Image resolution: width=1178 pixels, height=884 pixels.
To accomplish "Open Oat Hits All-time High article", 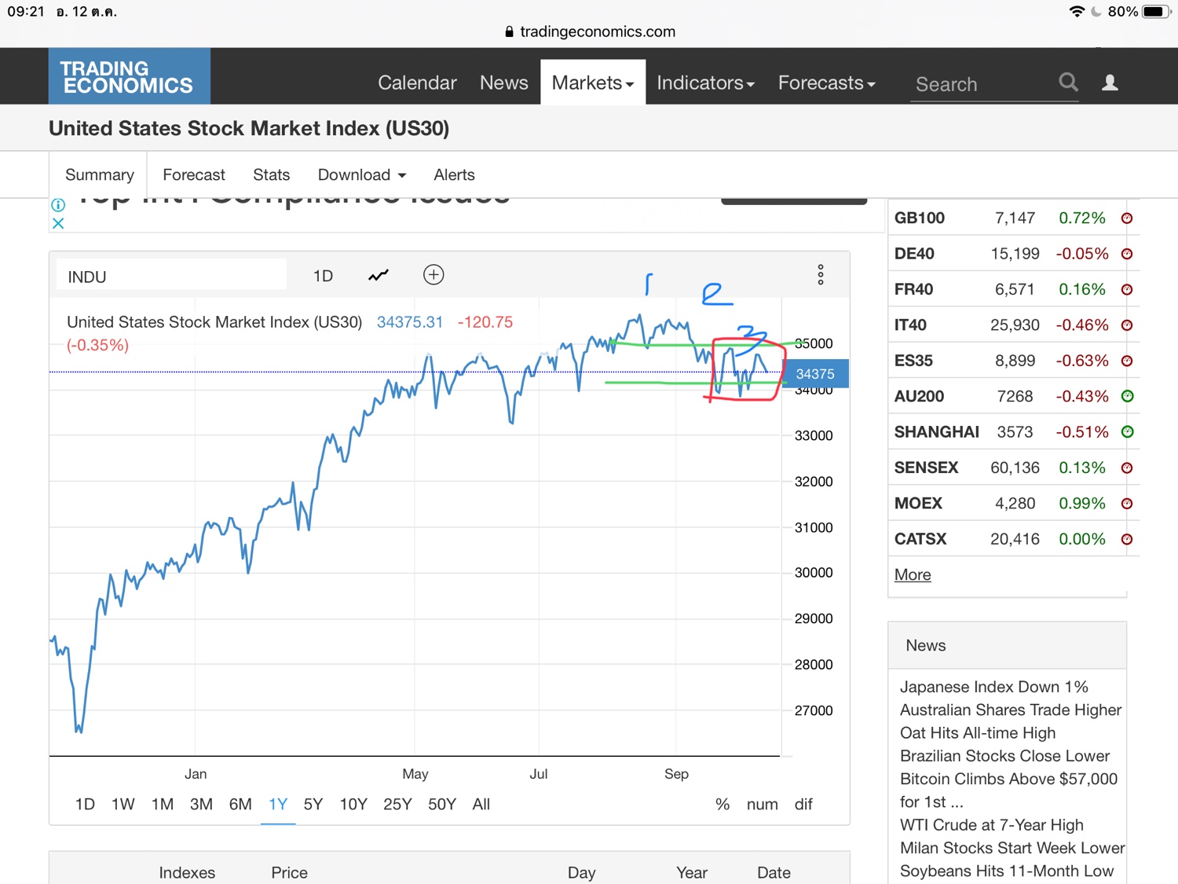I will [978, 732].
